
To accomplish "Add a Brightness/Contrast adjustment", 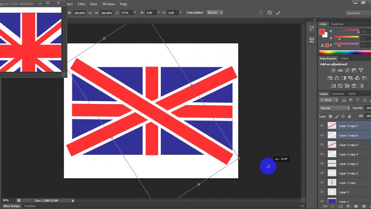I will 333,70.
